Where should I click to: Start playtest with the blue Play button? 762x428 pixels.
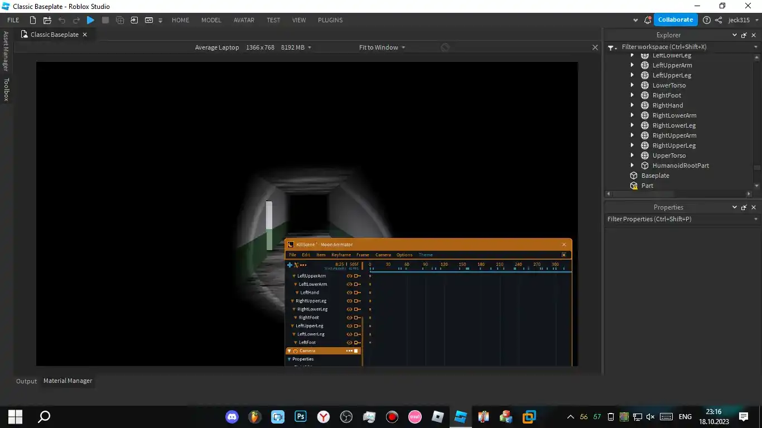(90, 20)
